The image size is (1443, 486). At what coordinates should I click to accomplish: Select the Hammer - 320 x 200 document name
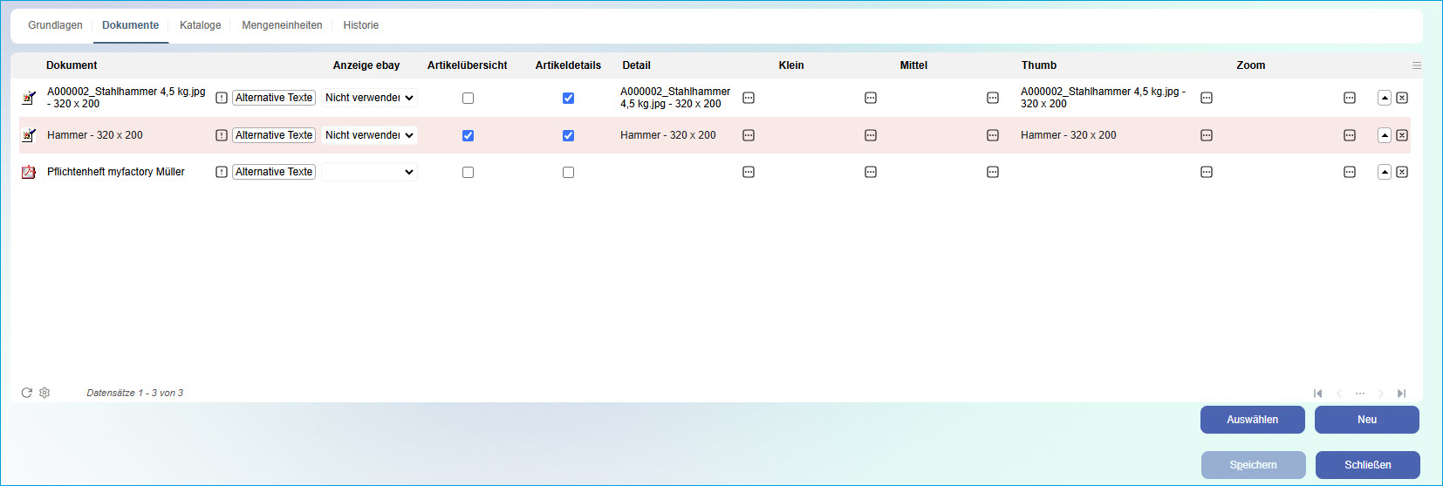point(95,135)
